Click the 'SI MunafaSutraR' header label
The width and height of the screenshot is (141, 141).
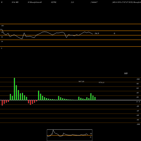coord(35,2)
